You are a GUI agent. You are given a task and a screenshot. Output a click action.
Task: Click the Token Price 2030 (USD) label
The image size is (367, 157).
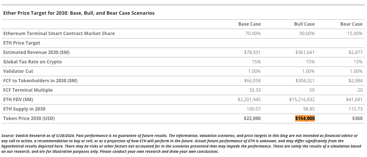click(29, 119)
